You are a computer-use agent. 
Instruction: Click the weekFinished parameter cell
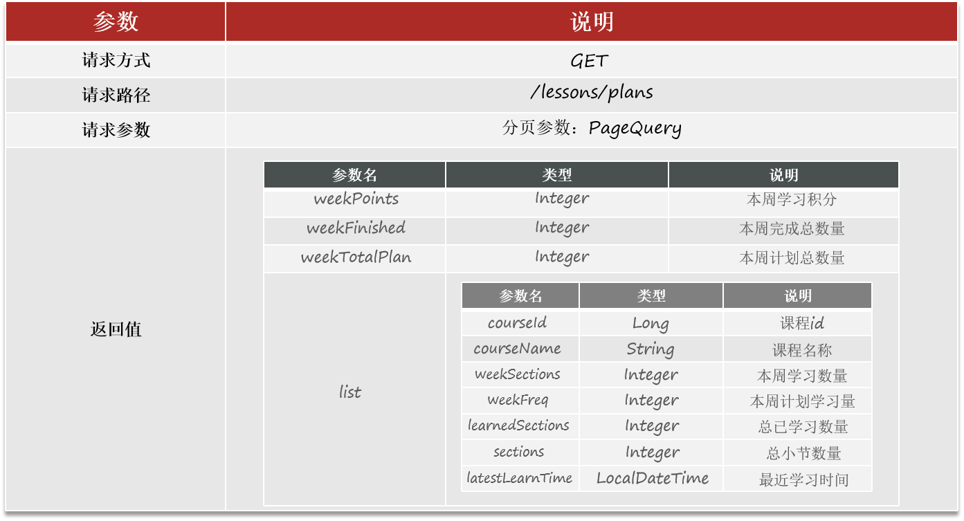[355, 229]
